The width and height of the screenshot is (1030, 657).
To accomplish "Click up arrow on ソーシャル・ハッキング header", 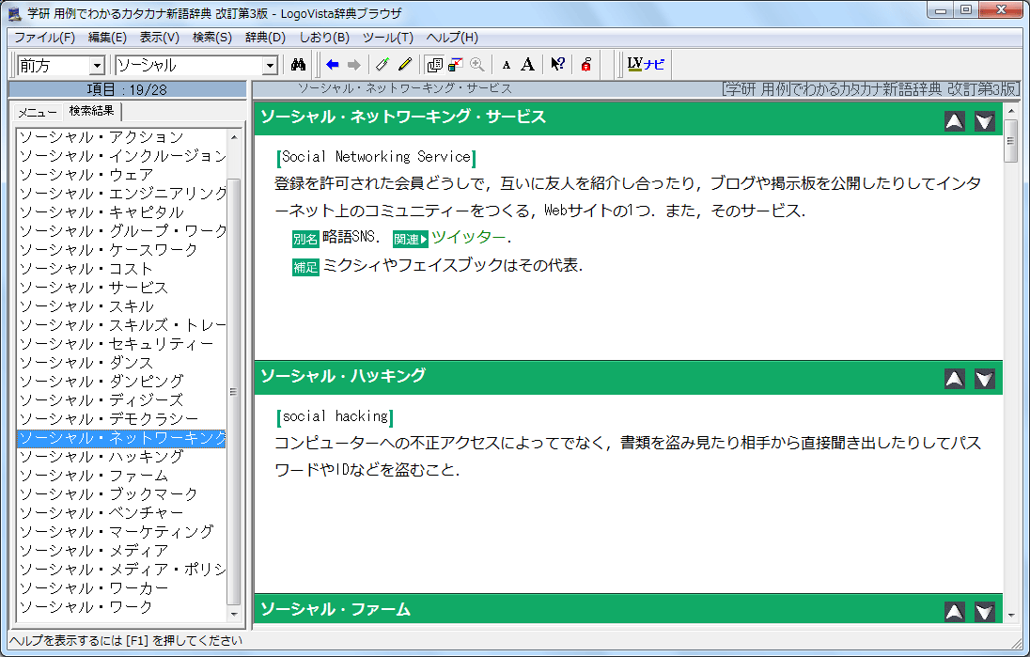I will (954, 379).
